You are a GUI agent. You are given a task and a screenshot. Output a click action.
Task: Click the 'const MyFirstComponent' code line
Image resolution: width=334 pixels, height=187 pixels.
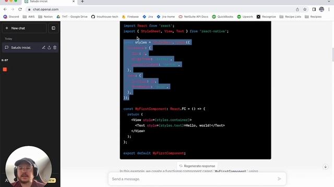(x=164, y=109)
